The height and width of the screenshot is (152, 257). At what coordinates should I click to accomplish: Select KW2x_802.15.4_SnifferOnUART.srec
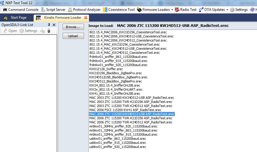(x=116, y=89)
